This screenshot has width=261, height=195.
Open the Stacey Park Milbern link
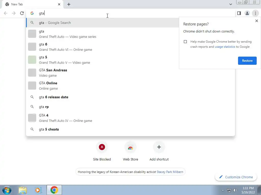(170, 172)
